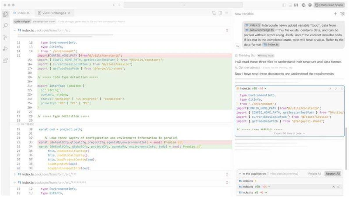Expand the collapsed index.ts packages/transform/src/*** section
Screen dimensions: 349x197
click(15, 174)
